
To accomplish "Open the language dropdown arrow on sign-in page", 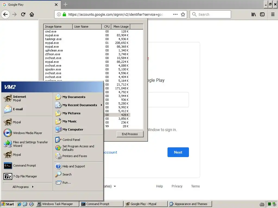I will [115, 186].
